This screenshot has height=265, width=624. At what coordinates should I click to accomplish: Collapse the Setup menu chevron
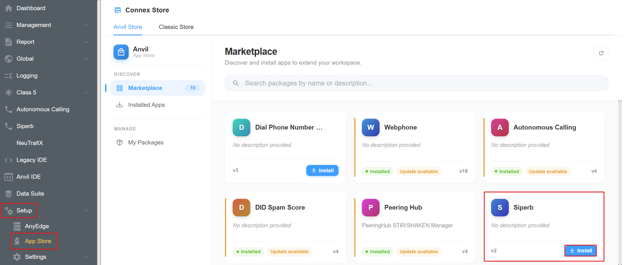86,210
